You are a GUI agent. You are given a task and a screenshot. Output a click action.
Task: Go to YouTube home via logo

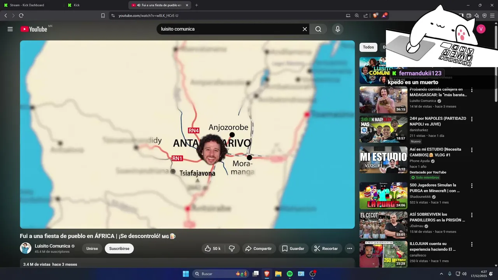click(x=34, y=29)
